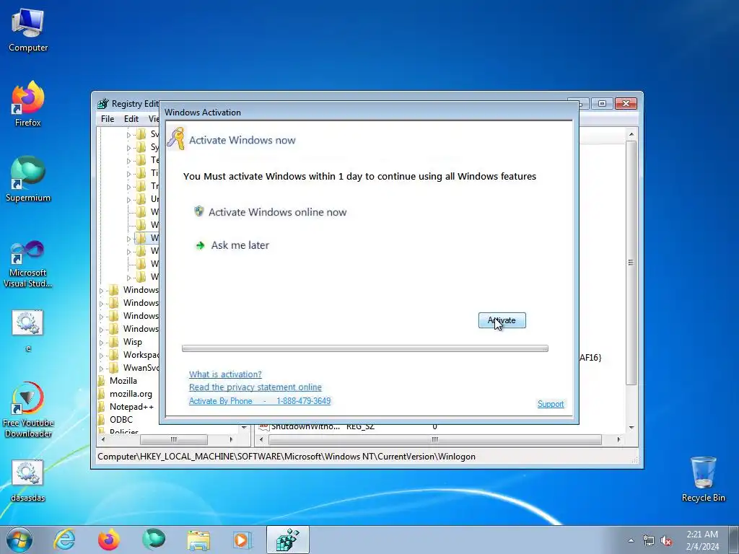Open the clock showing 2:21 AM
Screen dimensions: 739x554
702,540
